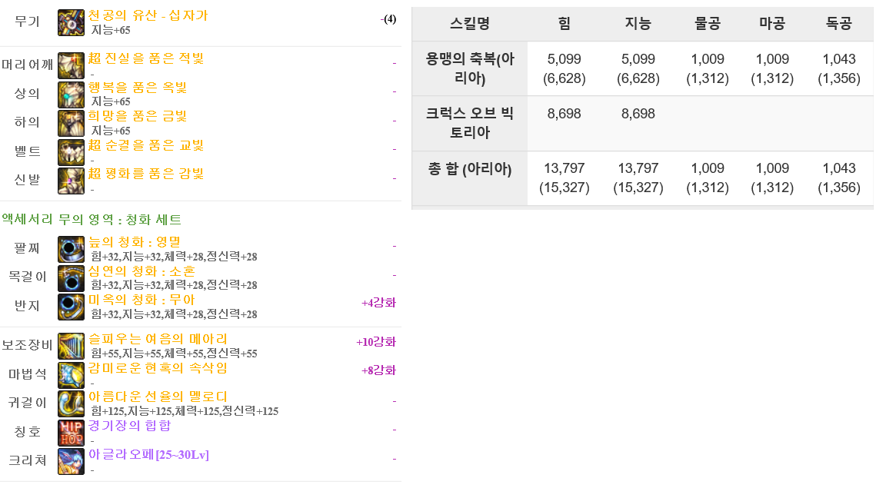
Task: Click the 아름다운 선율의 멜로디 earring icon
Action: tap(72, 403)
